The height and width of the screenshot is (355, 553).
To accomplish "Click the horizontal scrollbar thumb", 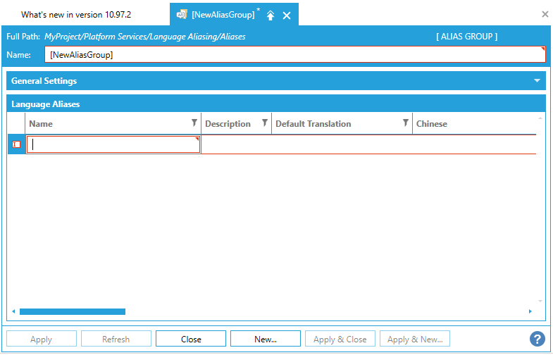I will point(72,311).
